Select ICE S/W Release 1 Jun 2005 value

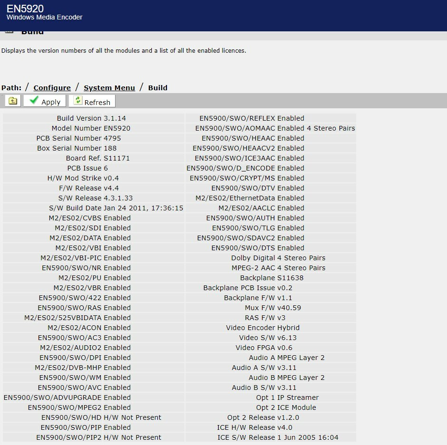tap(308, 437)
